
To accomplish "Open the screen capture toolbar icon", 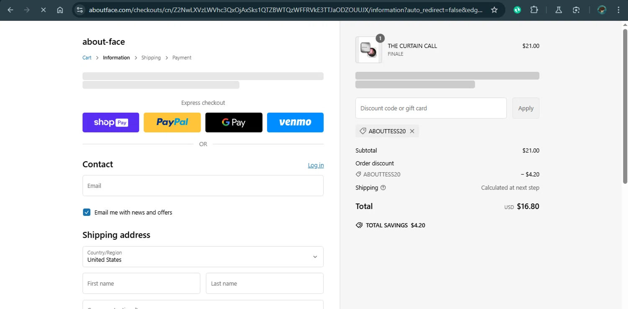I will click(577, 10).
